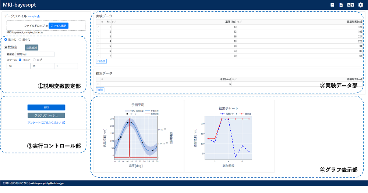Image resolution: width=368 pixels, height=193 pixels.
Task: Click the contact email in the footer
Action: point(46,183)
